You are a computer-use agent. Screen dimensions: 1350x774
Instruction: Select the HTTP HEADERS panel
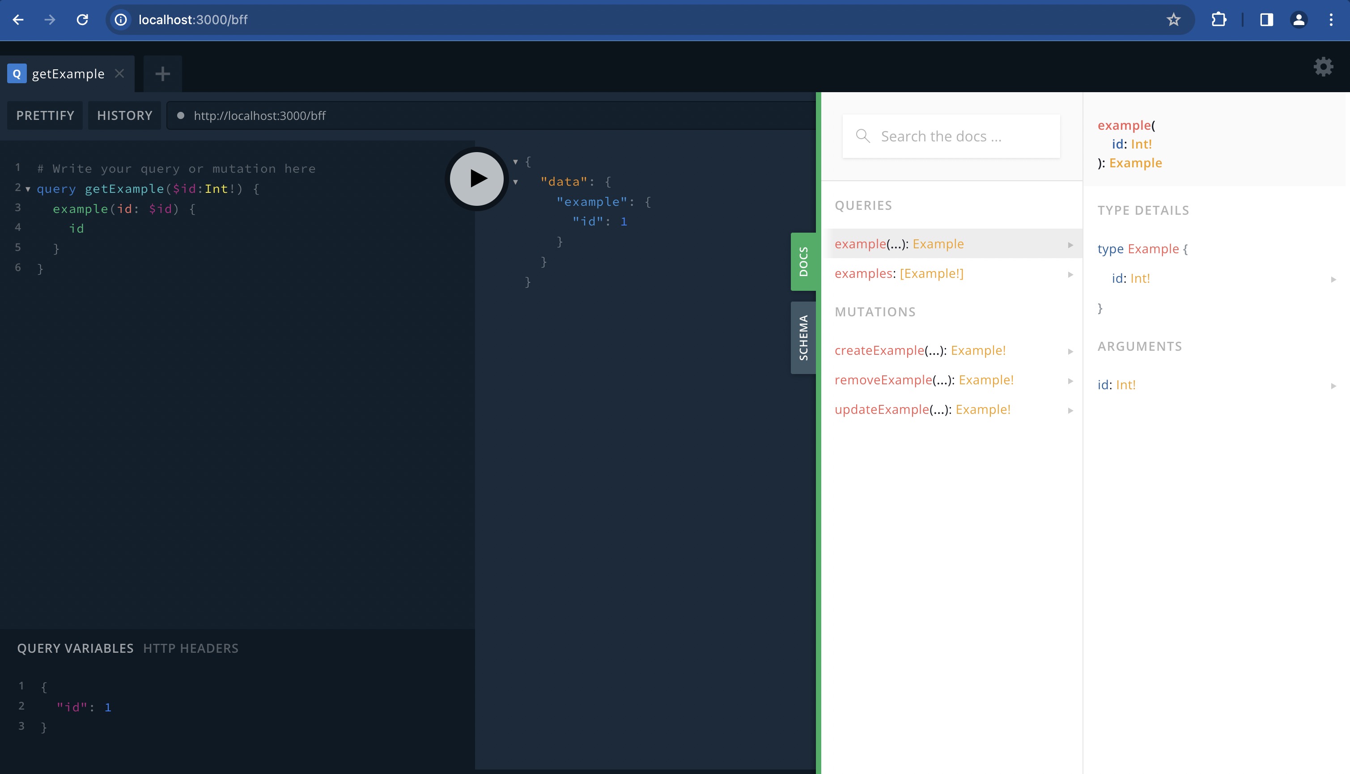[x=191, y=648]
